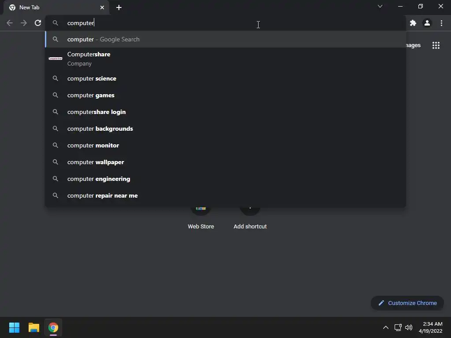The height and width of the screenshot is (338, 451).
Task: Close the New Tab tab
Action: (102, 7)
